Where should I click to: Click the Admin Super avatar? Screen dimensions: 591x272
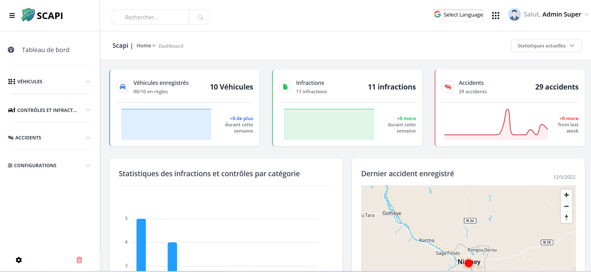[x=514, y=14]
